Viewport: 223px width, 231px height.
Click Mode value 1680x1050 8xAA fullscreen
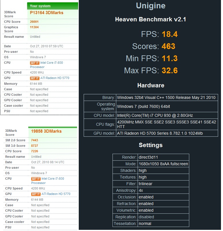point(163,164)
